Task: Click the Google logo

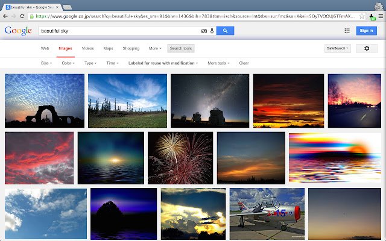Action: click(x=18, y=31)
